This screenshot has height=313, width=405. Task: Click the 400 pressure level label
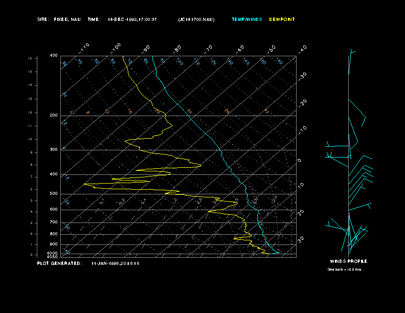(54, 174)
